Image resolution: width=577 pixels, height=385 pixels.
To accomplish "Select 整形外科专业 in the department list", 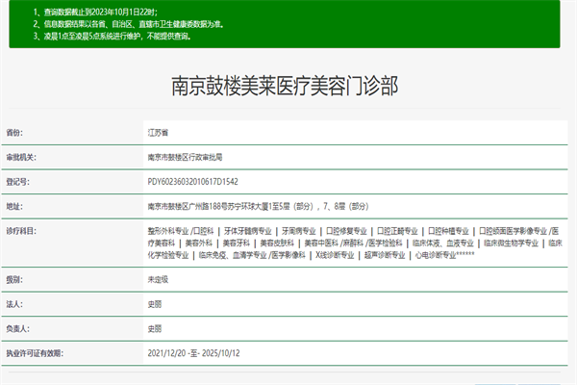I will [168, 231].
